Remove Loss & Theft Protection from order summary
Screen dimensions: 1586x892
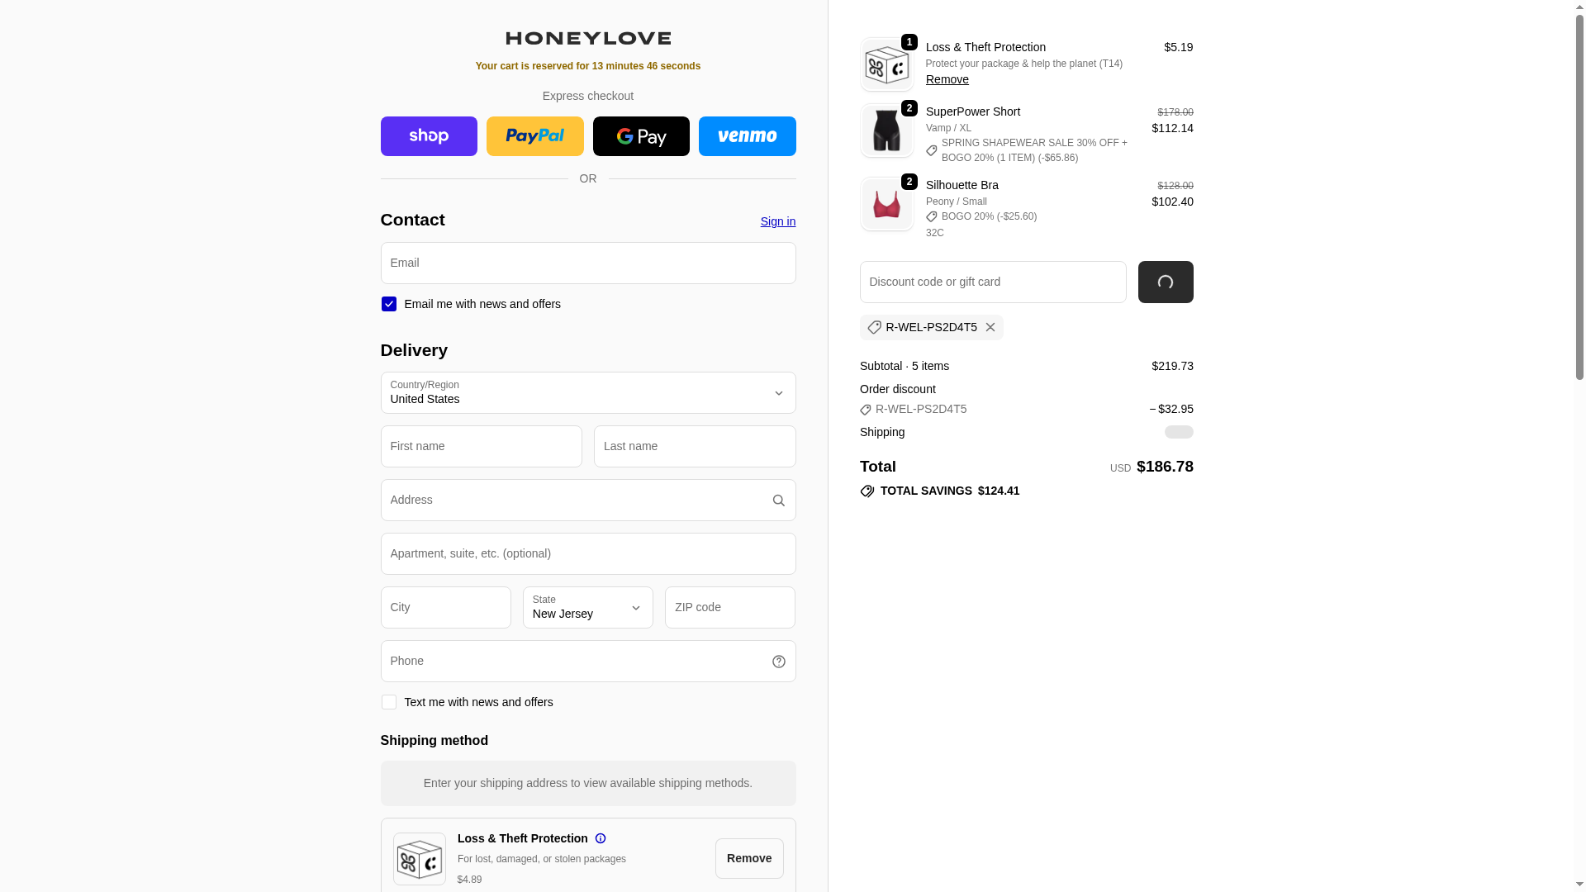click(947, 79)
